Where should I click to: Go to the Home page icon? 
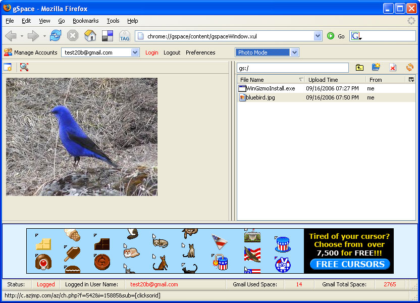tap(90, 36)
